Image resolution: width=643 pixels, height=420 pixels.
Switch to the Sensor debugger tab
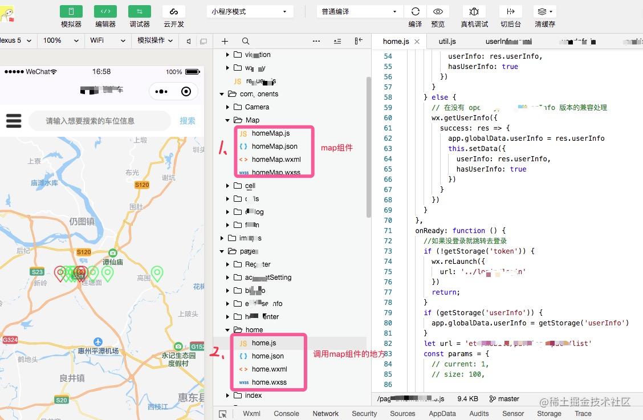pos(513,413)
